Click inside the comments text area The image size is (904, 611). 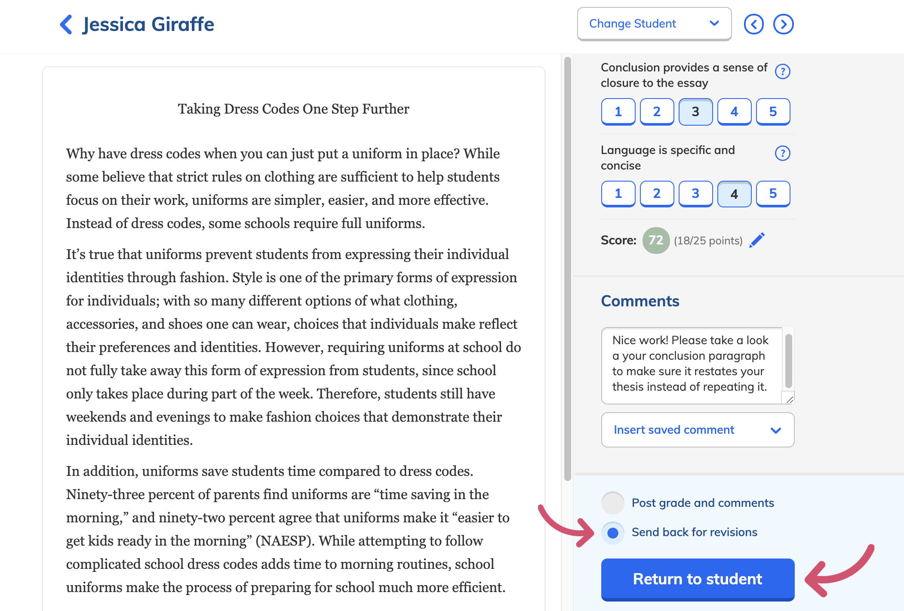(692, 366)
